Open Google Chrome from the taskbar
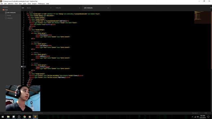Image resolution: width=212 pixels, height=119 pixels. coord(25,117)
